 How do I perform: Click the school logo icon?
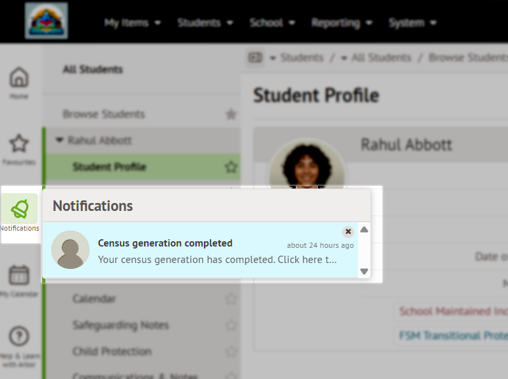pos(46,21)
